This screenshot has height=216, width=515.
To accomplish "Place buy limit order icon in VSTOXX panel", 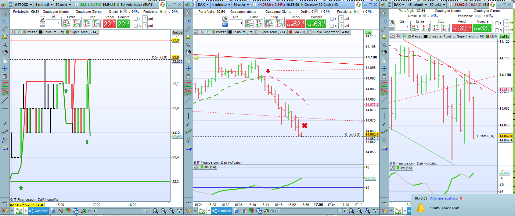I will [x=67, y=23].
